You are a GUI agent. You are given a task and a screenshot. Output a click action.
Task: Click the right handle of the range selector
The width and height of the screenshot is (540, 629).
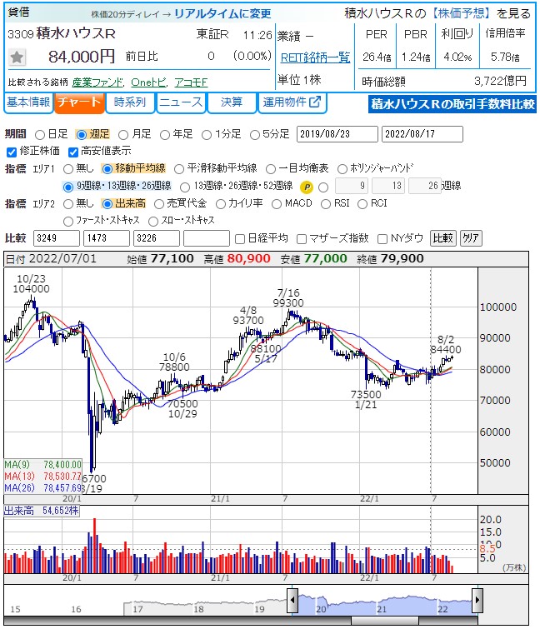pos(477,599)
